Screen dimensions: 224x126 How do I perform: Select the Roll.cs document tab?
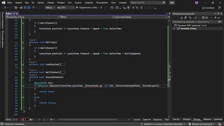click(x=9, y=14)
